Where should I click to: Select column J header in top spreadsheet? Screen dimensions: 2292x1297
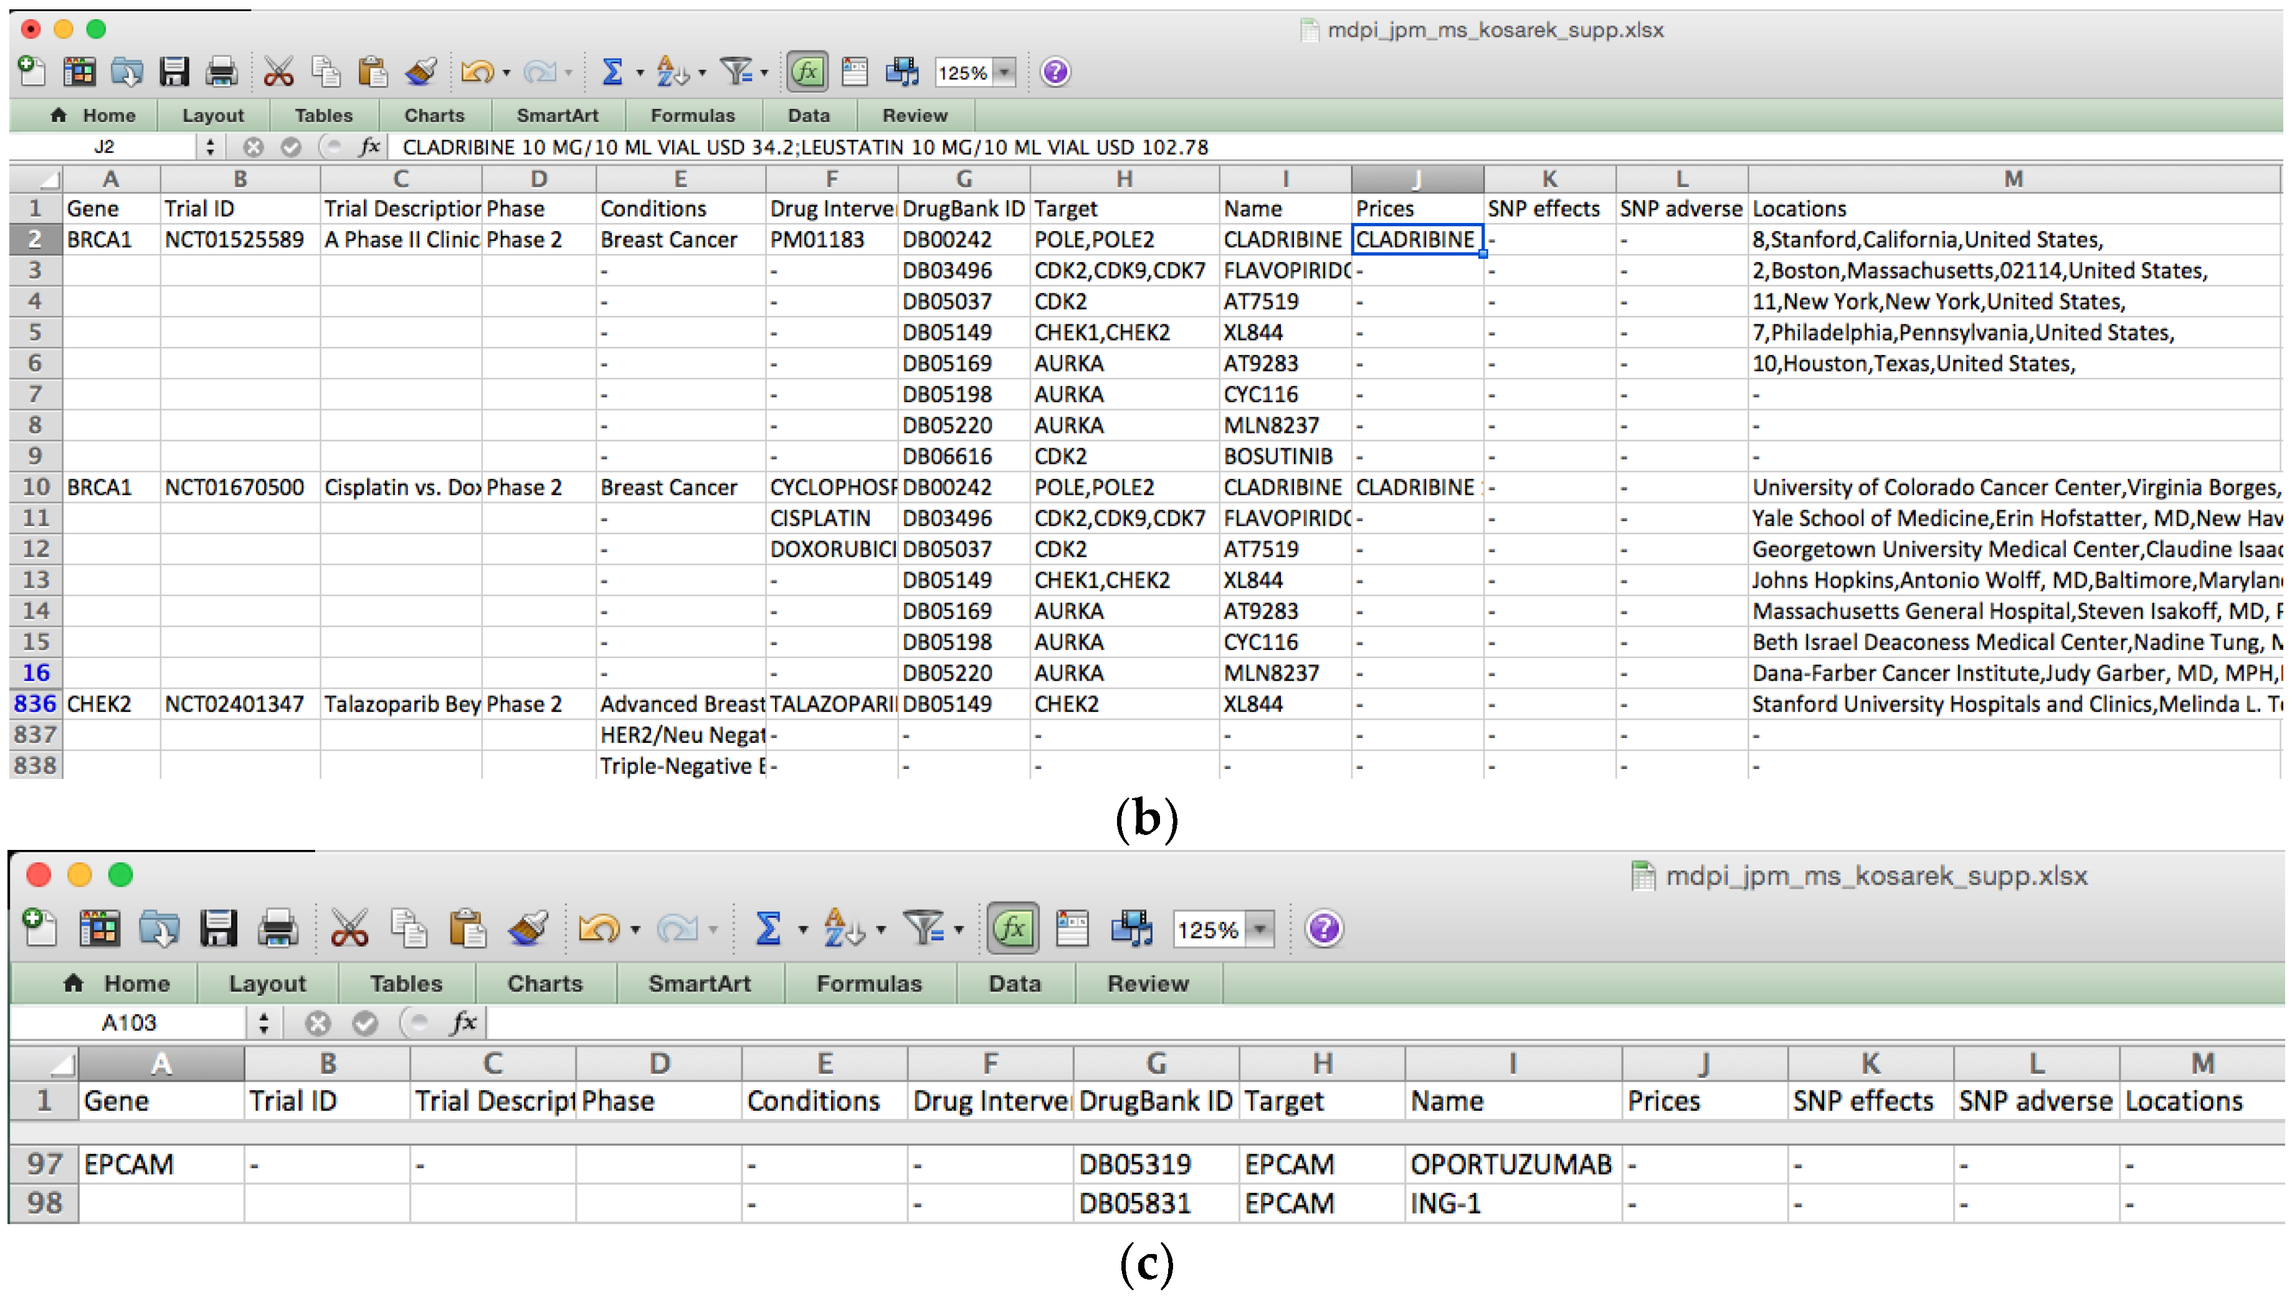point(1417,179)
